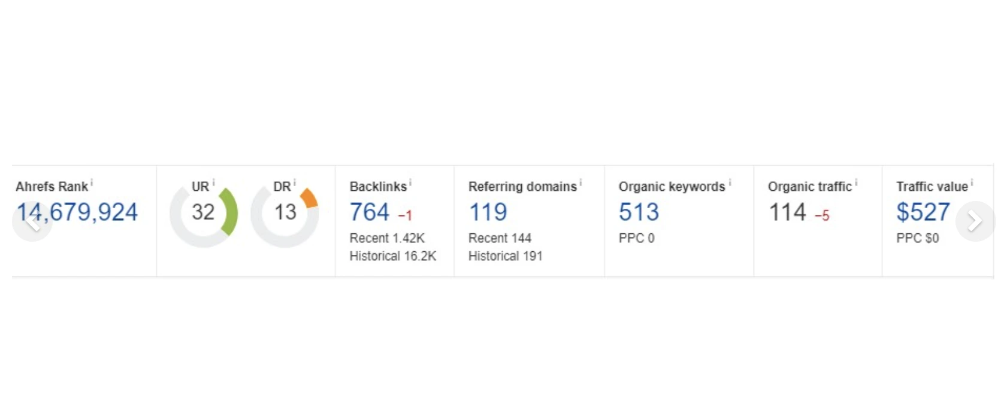998x408 pixels.
Task: Click the Traffic value info icon
Action: (x=972, y=182)
